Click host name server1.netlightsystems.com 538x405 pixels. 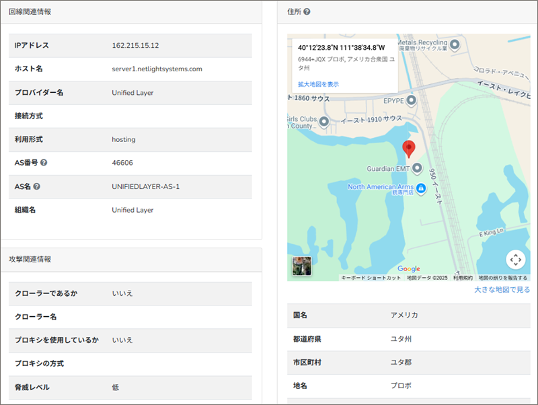tap(157, 69)
